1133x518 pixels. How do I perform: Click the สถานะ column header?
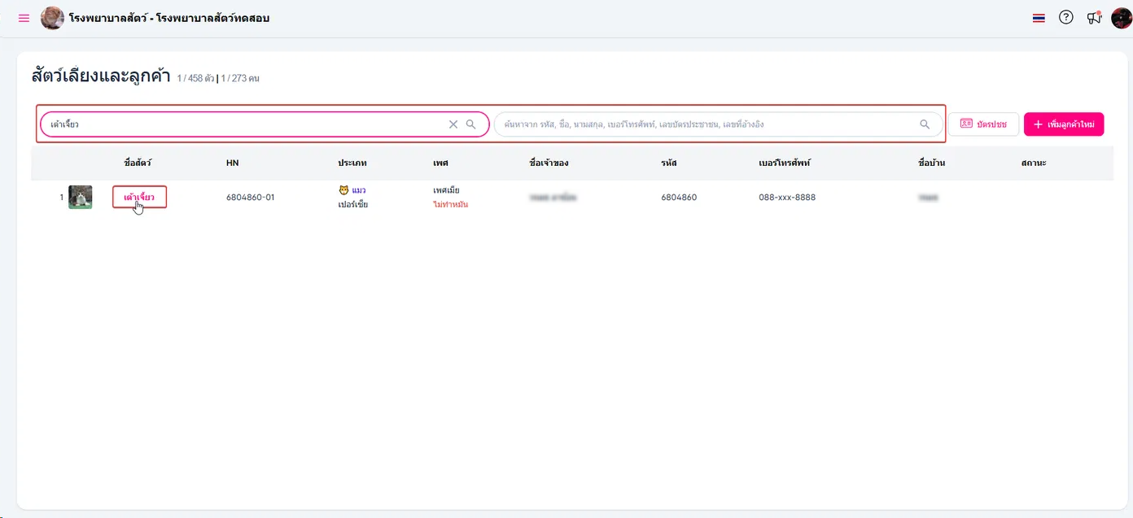[1033, 163]
